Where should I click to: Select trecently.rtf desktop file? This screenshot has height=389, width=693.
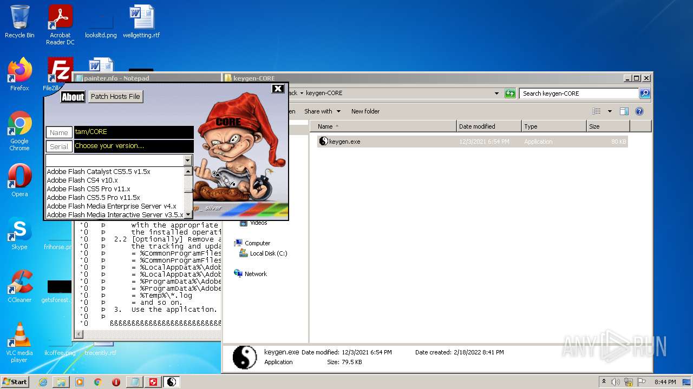(x=101, y=348)
